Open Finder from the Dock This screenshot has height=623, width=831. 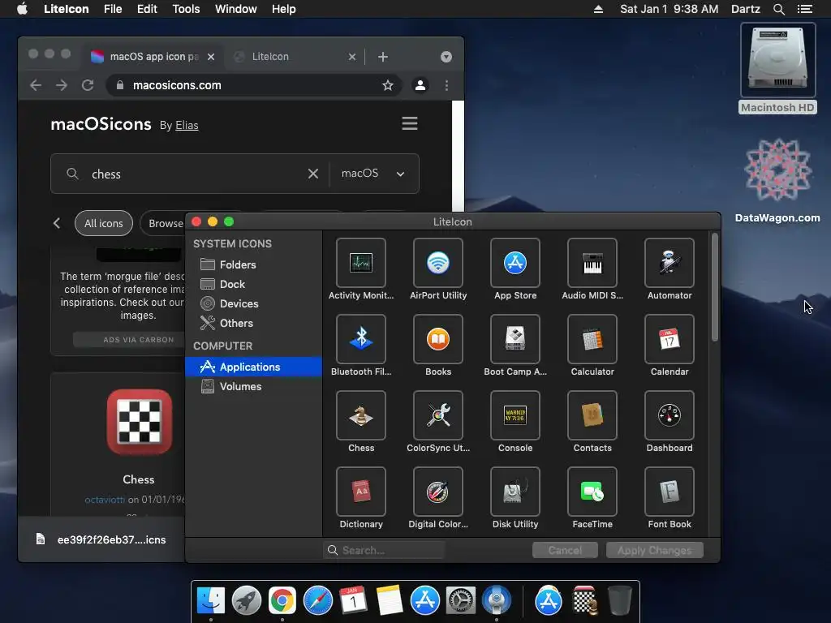pos(211,600)
